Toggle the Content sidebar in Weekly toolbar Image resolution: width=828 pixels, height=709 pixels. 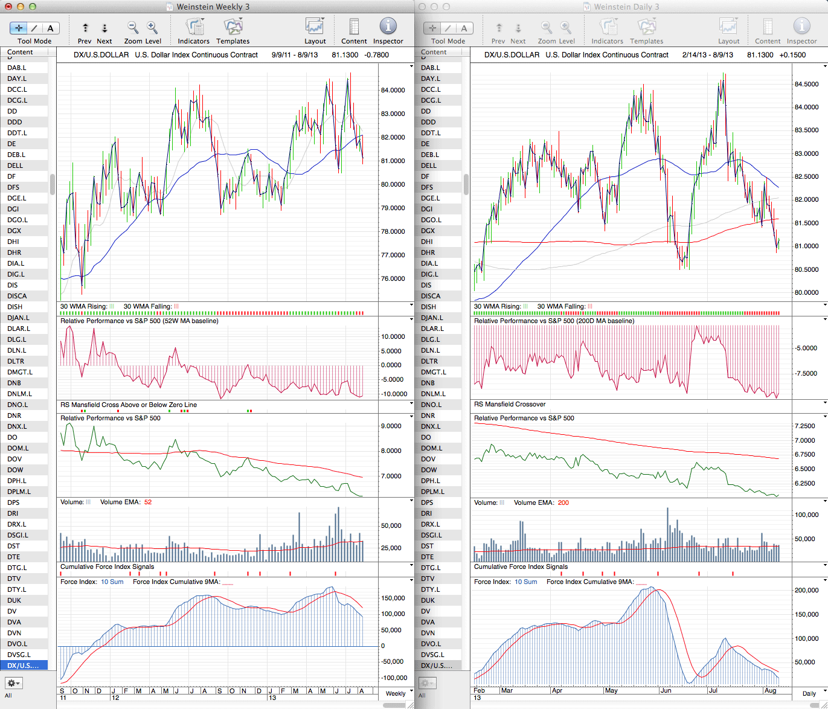354,28
